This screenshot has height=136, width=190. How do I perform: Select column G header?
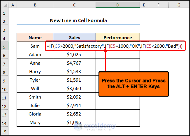point(179,5)
